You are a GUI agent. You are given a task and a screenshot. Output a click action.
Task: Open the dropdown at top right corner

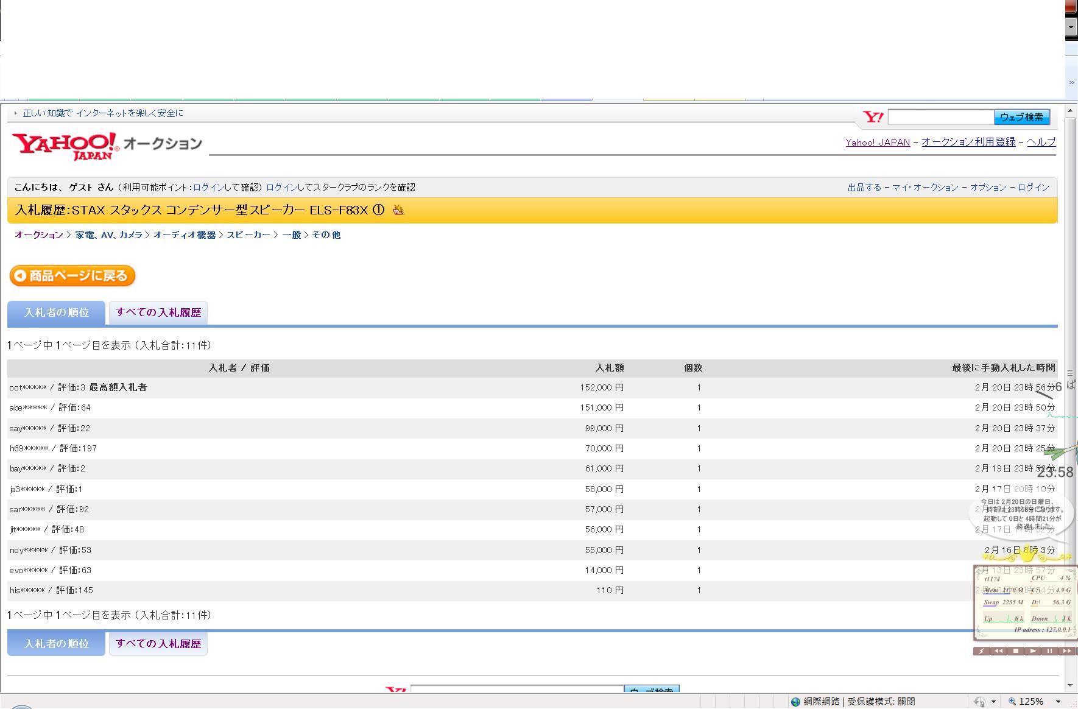[1071, 27]
